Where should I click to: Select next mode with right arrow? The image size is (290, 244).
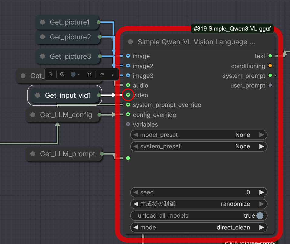(262, 227)
